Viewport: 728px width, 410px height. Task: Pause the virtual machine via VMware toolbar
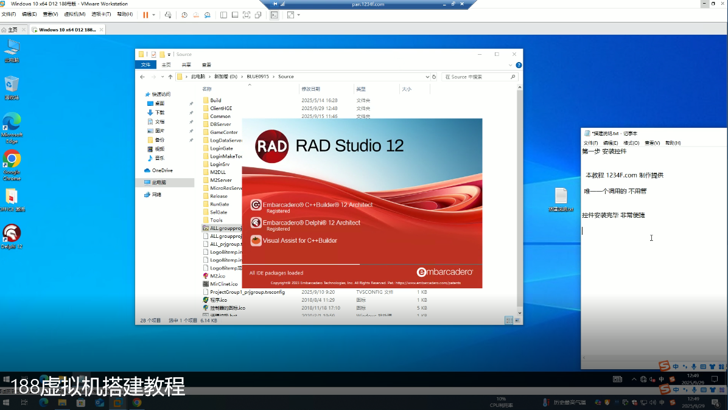tap(145, 15)
